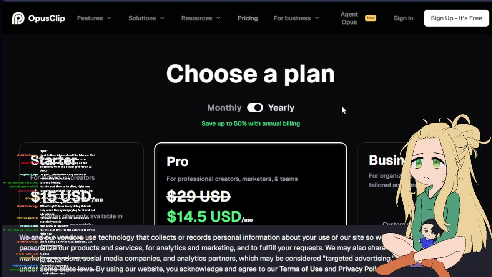The width and height of the screenshot is (492, 277).
Task: Click the Choose a plan heading
Action: (250, 73)
